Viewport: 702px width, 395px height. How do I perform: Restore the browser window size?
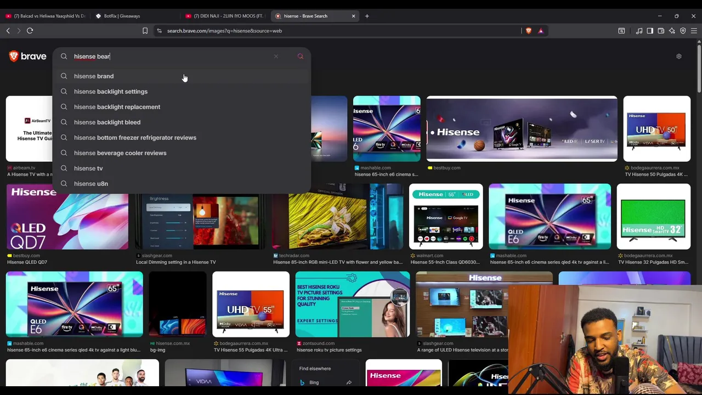676,16
